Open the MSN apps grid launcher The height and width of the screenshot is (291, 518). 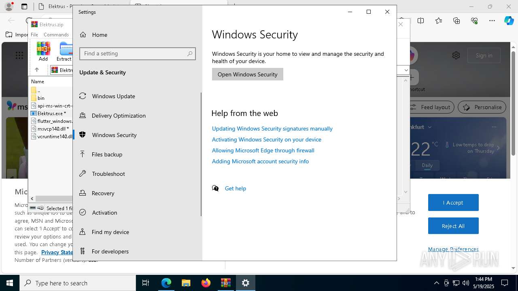click(19, 55)
